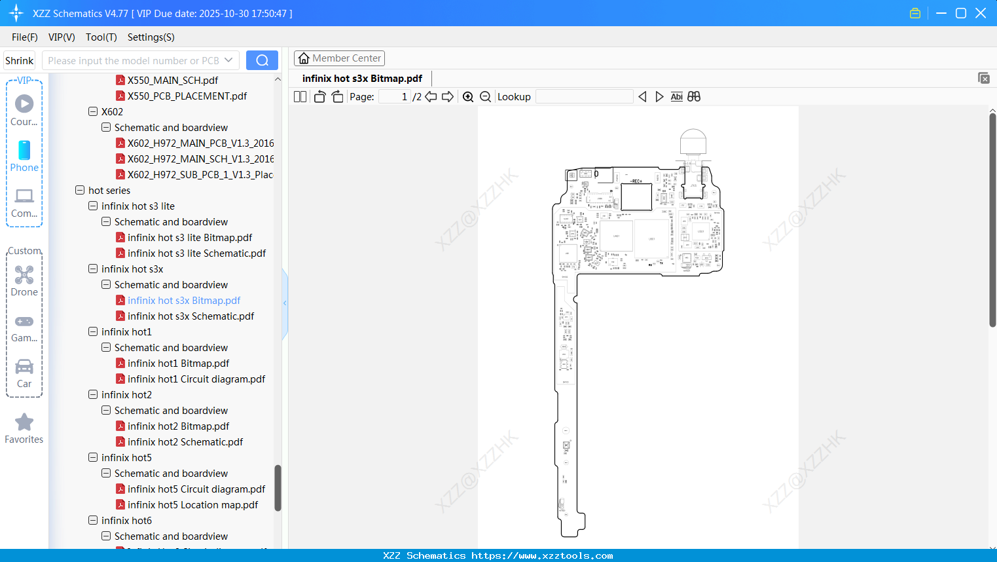This screenshot has height=562, width=997.
Task: Click the printer icon in title bar
Action: [x=915, y=12]
